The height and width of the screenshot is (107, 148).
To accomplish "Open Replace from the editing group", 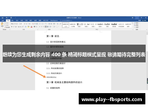I will (136, 25).
